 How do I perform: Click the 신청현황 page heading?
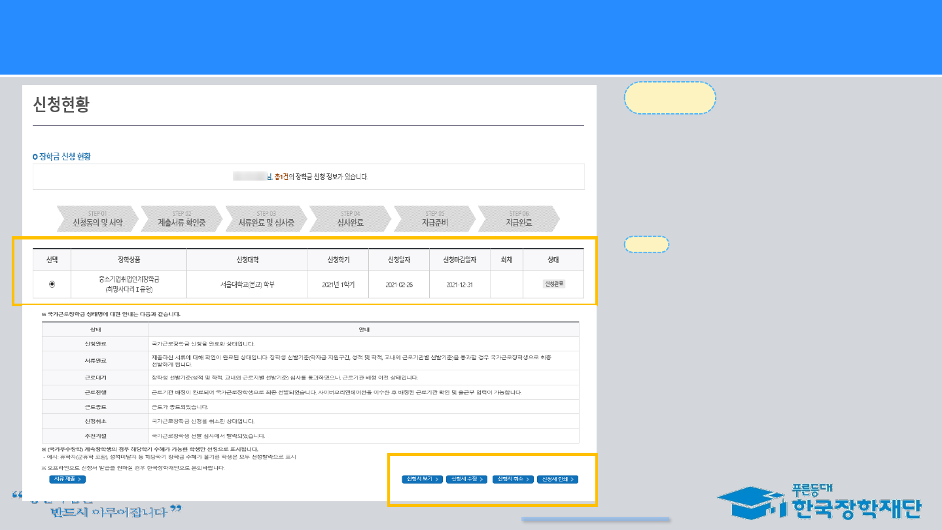pos(61,105)
